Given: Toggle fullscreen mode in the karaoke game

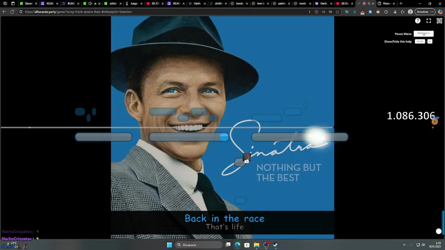Looking at the screenshot, I should tap(429, 21).
